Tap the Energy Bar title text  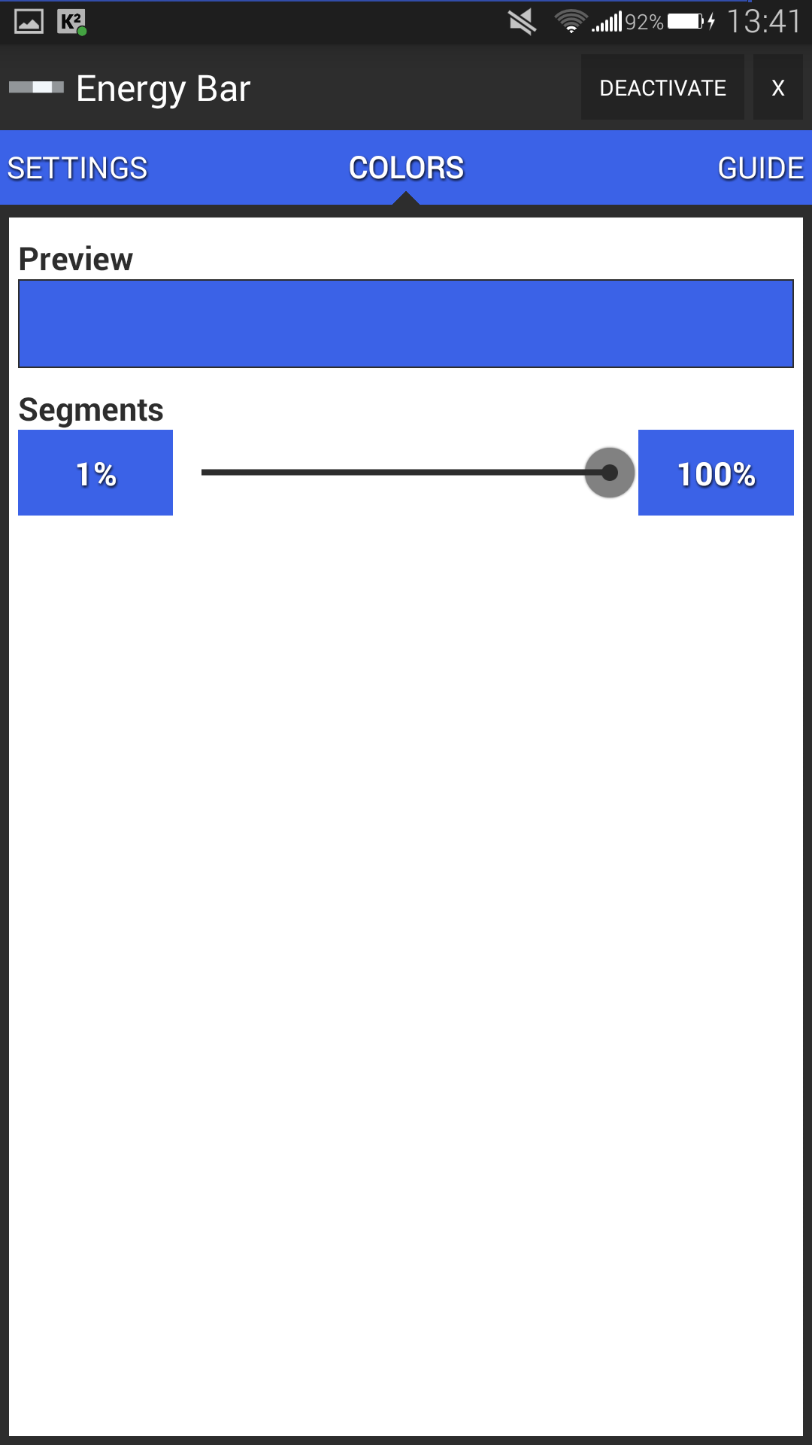[x=163, y=90]
